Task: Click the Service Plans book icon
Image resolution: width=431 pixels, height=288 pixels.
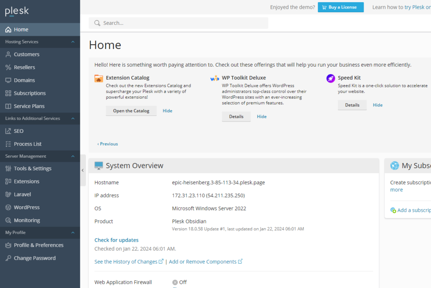Action: click(8, 106)
